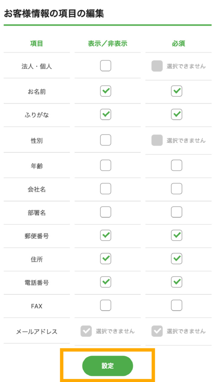215x382 pixels.
Task: Uncheck display checkbox for お名前
Action: tap(106, 91)
